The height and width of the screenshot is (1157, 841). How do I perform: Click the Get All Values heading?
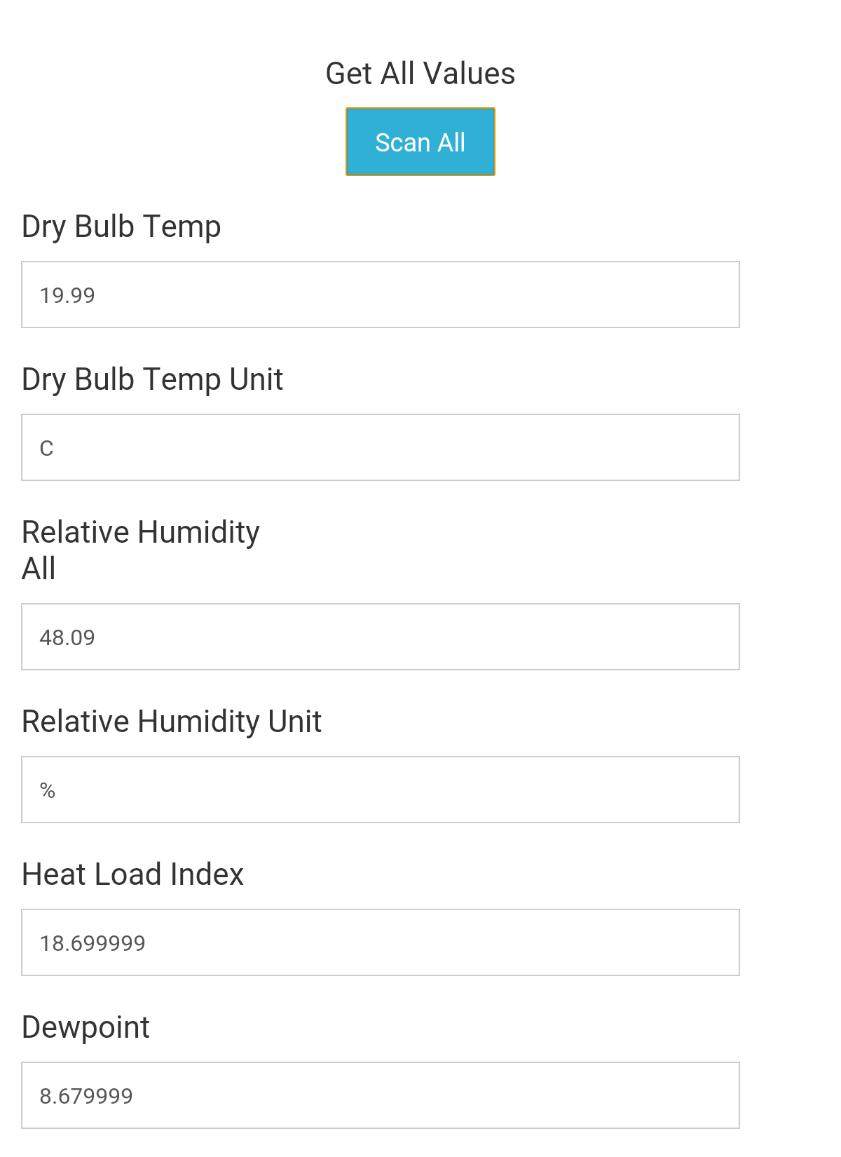[x=420, y=74]
